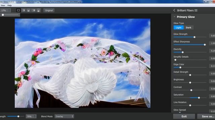Image resolution: width=215 pixels, height=120 pixels.
Task: Show the Original image
Action: tap(49, 10)
